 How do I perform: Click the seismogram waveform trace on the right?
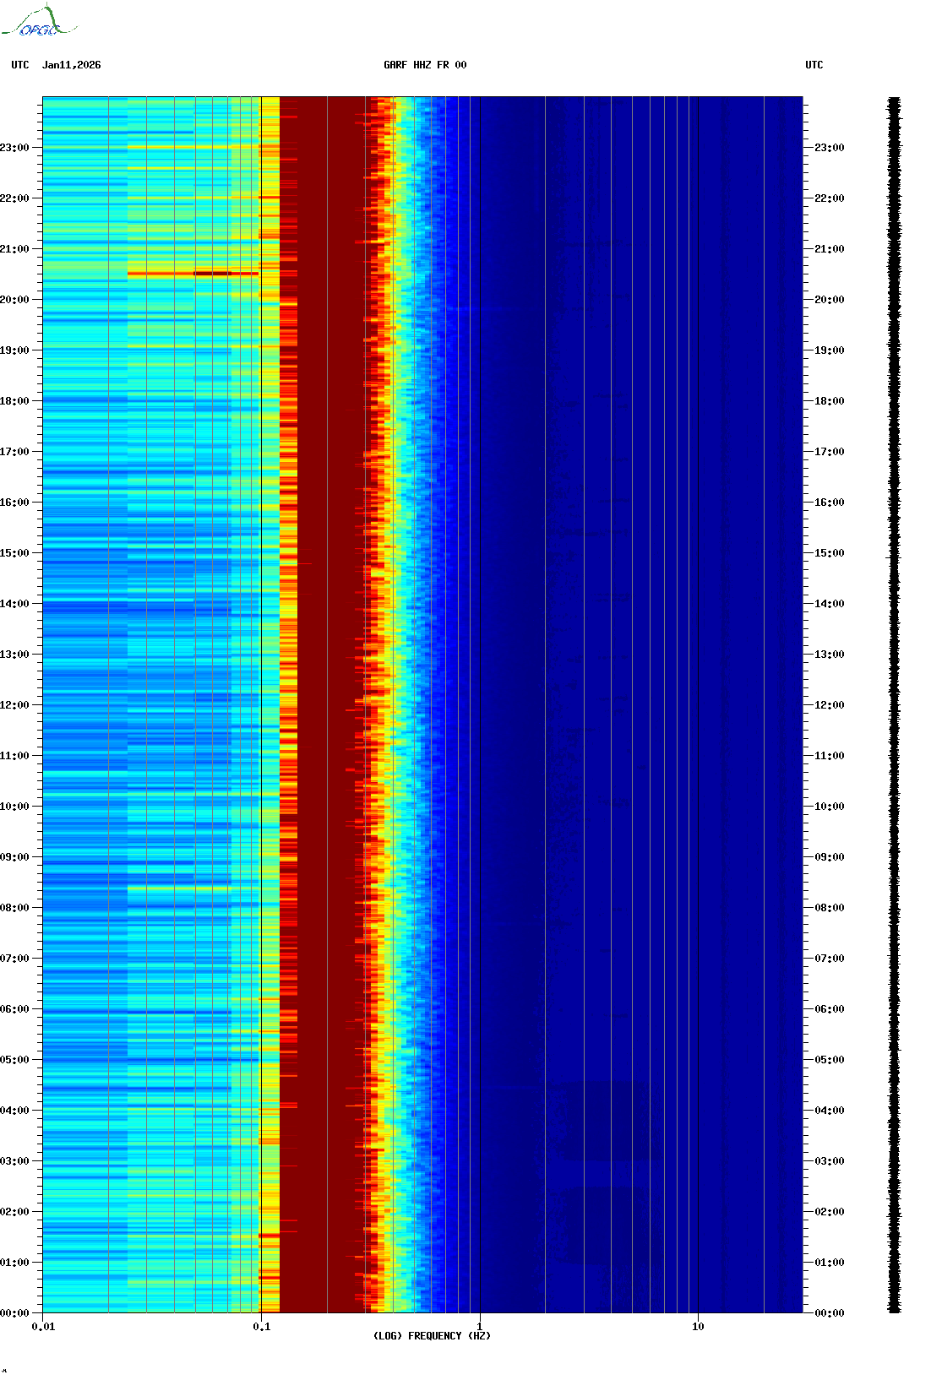click(893, 705)
